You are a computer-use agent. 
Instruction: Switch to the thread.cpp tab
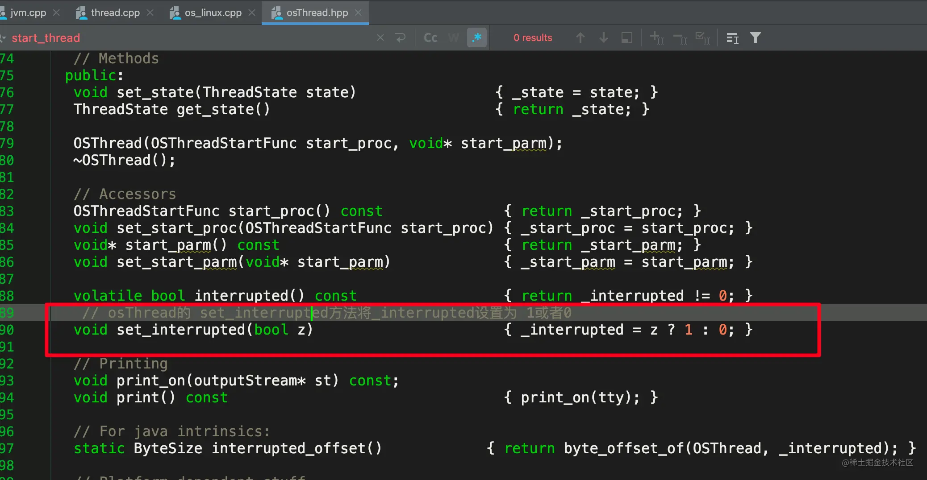[x=115, y=13]
